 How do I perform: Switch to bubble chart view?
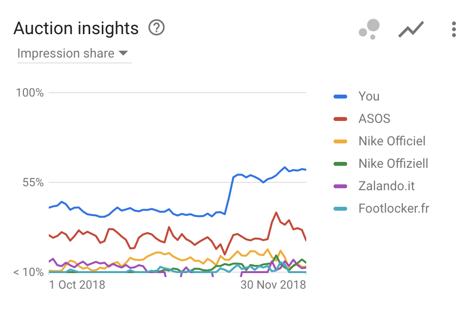(x=369, y=29)
